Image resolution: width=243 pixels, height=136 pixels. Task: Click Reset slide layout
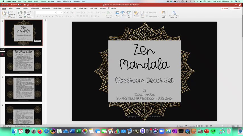tap(27, 14)
